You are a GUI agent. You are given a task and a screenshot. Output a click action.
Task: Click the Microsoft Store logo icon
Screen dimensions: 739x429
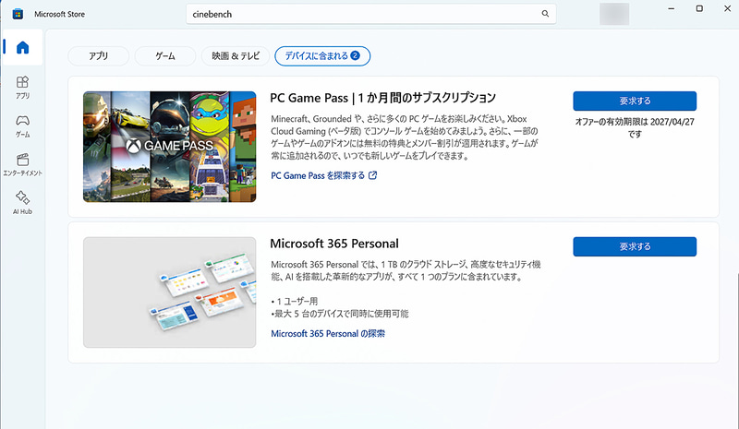click(x=18, y=14)
